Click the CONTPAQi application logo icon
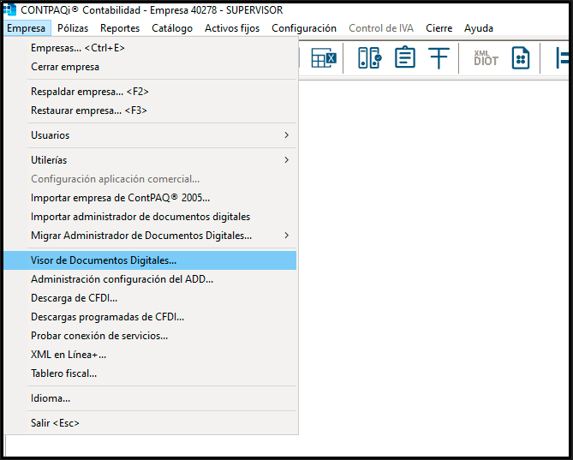573x460 pixels. click(9, 10)
